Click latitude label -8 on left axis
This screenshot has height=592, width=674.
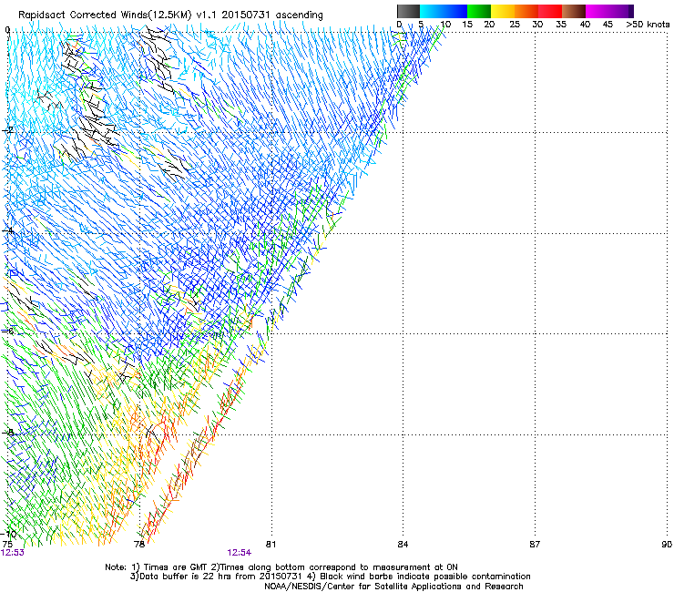[7, 432]
